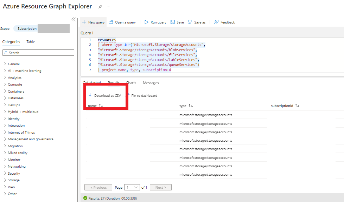Sort results by subscriptionId column arrows
Viewport: 344px width, 202px height.
click(297, 106)
